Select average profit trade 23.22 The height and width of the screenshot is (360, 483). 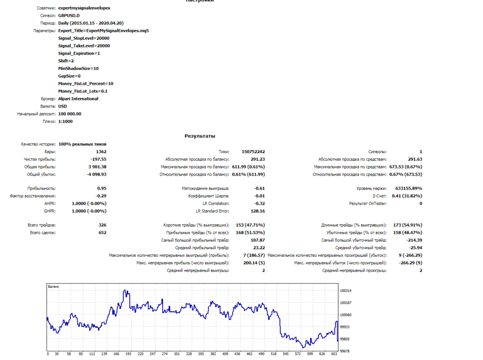click(x=259, y=248)
